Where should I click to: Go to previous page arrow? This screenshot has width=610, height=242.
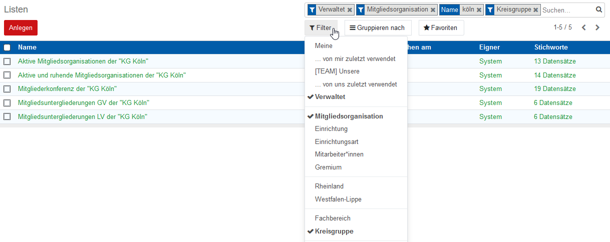pos(584,27)
